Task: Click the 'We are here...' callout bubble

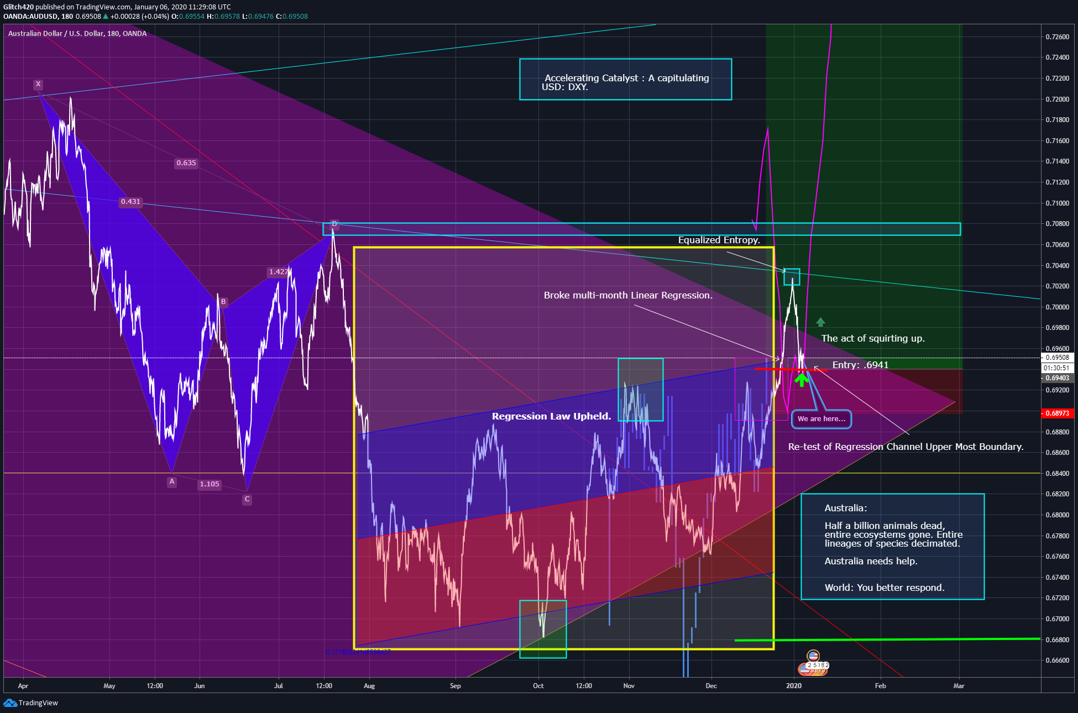Action: (x=821, y=419)
